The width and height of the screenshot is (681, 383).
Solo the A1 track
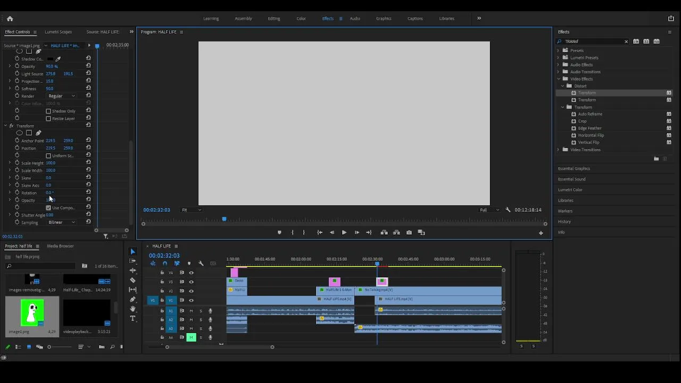point(201,311)
